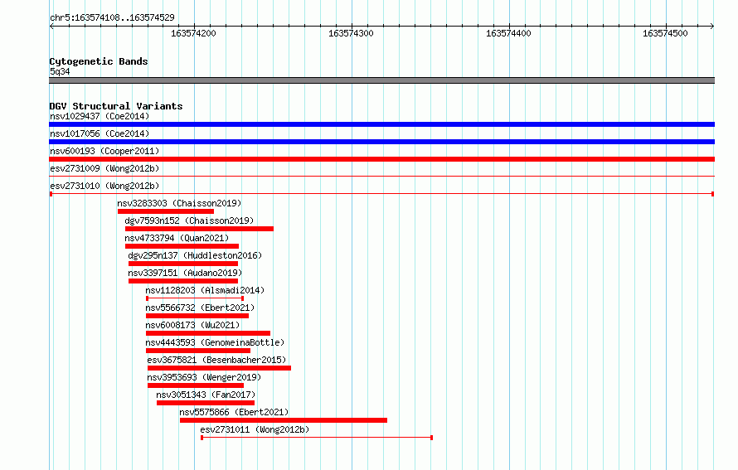
Task: Click the nsv4733794 (Quan2021) label
Action: [177, 238]
